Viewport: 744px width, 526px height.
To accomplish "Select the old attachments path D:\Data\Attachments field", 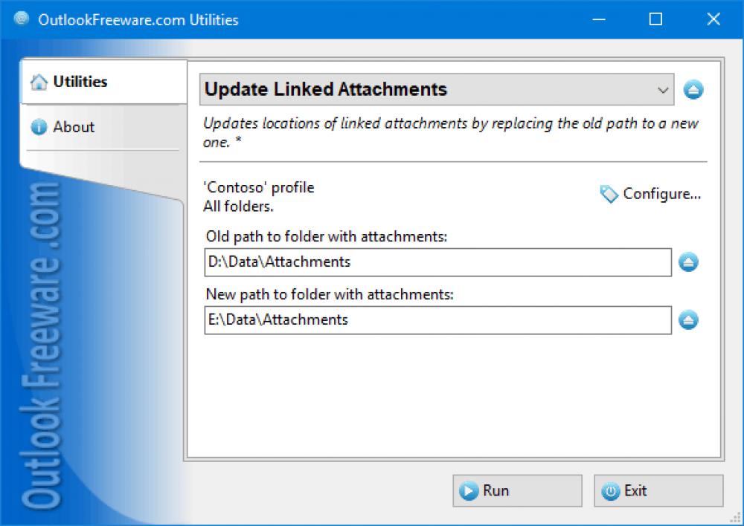I will click(x=437, y=262).
